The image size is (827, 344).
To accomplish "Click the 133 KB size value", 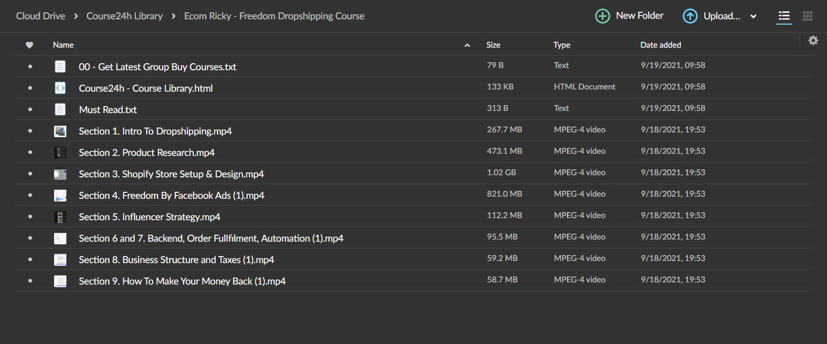I will tap(500, 87).
